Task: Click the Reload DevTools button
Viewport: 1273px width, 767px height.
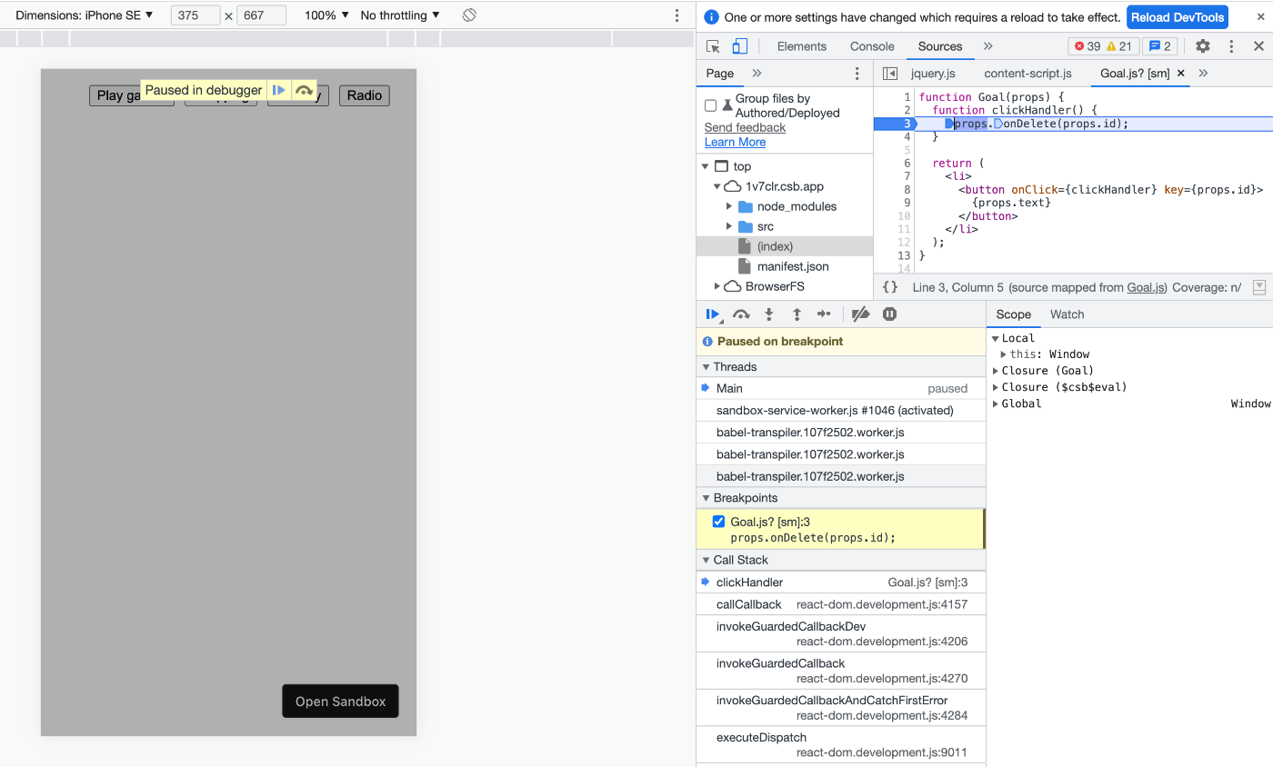Action: 1178,17
